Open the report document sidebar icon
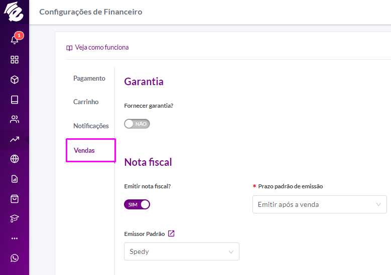Screen dimensions: 391x275 (15, 179)
